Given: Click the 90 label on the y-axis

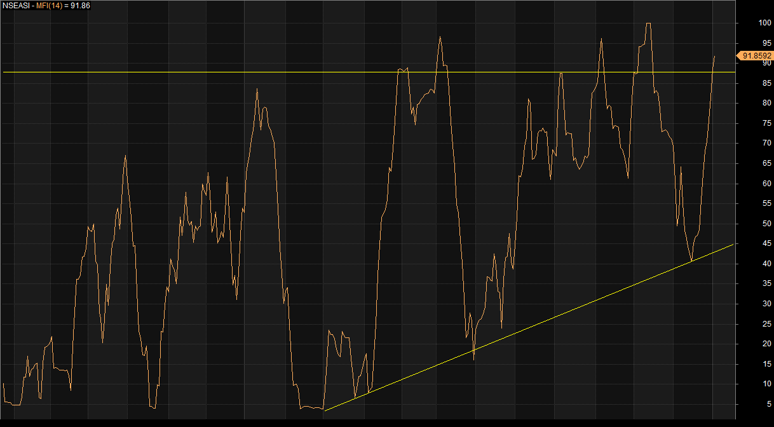Looking at the screenshot, I should 766,64.
